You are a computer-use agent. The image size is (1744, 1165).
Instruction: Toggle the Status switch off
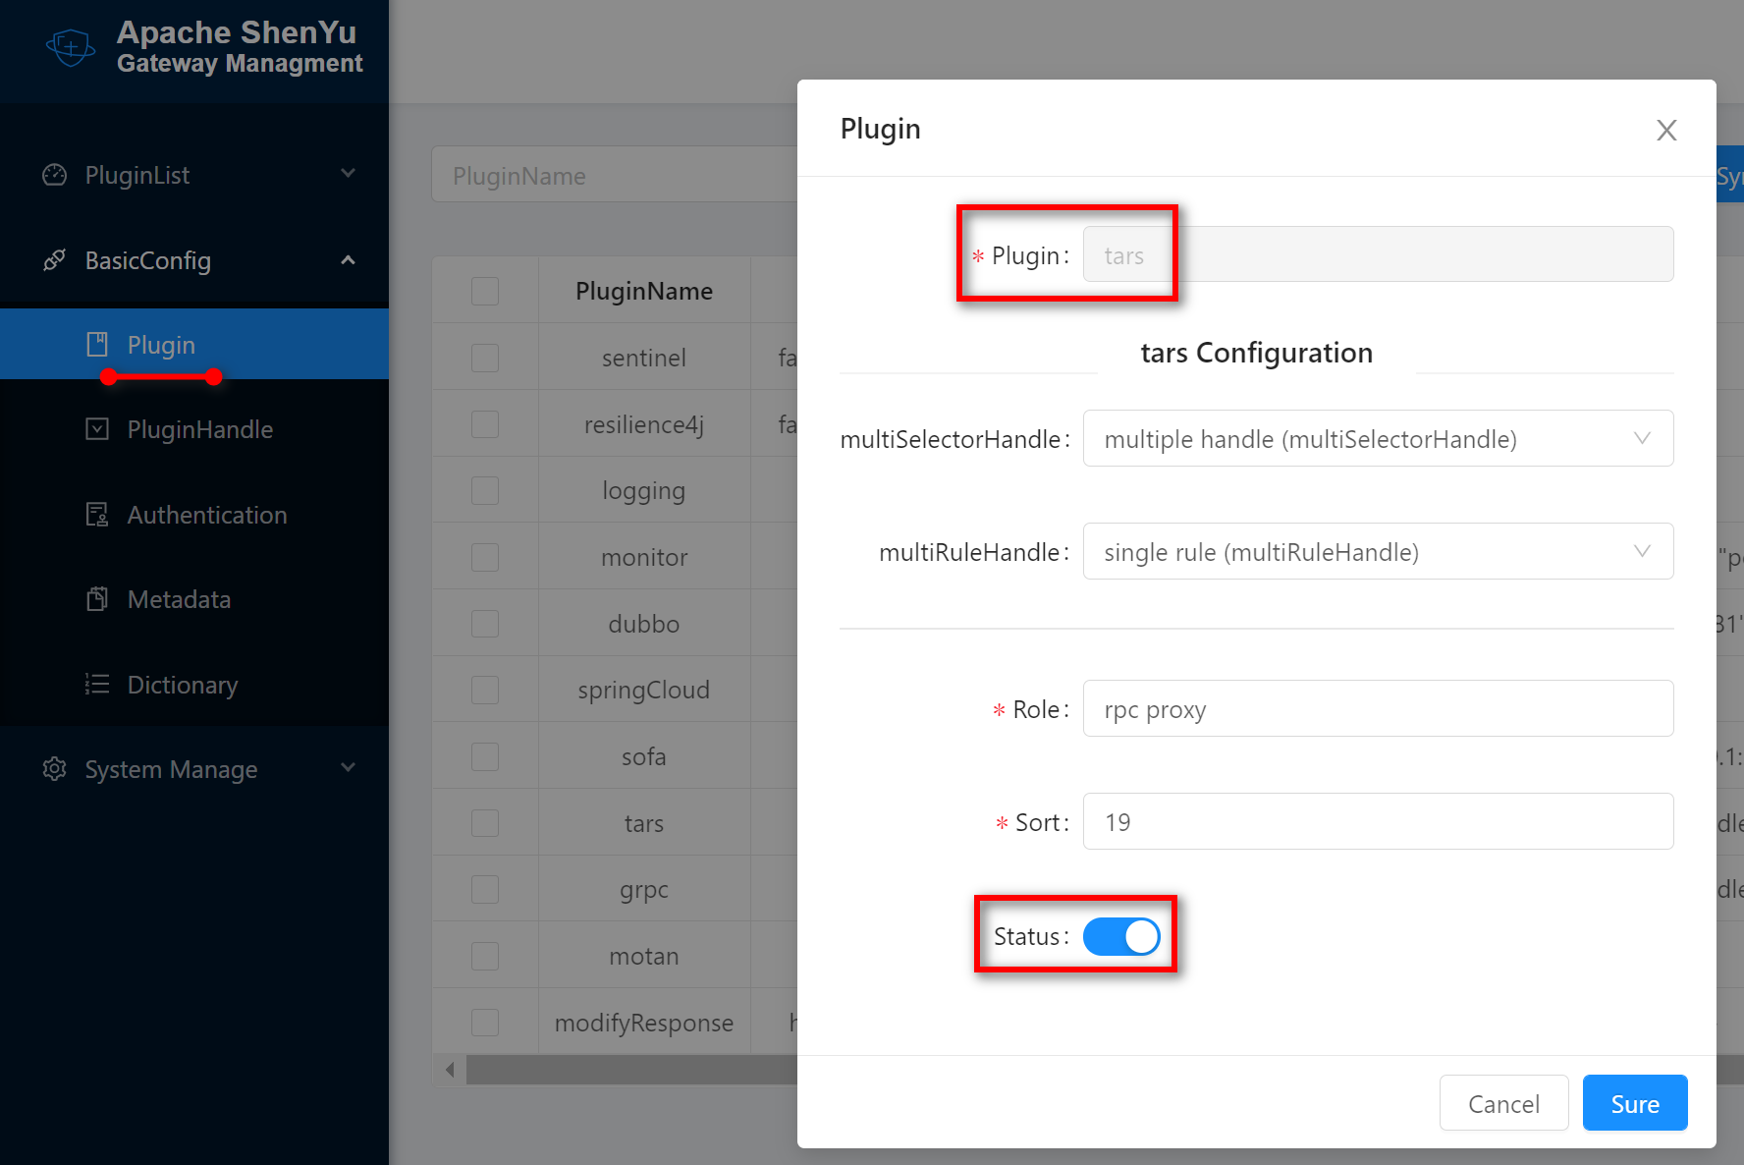(1120, 936)
